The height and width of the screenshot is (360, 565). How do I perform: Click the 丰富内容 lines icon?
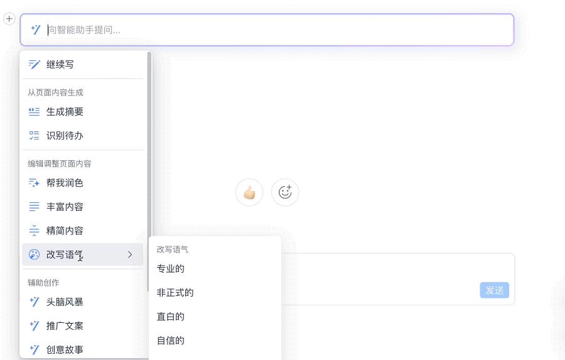click(35, 207)
